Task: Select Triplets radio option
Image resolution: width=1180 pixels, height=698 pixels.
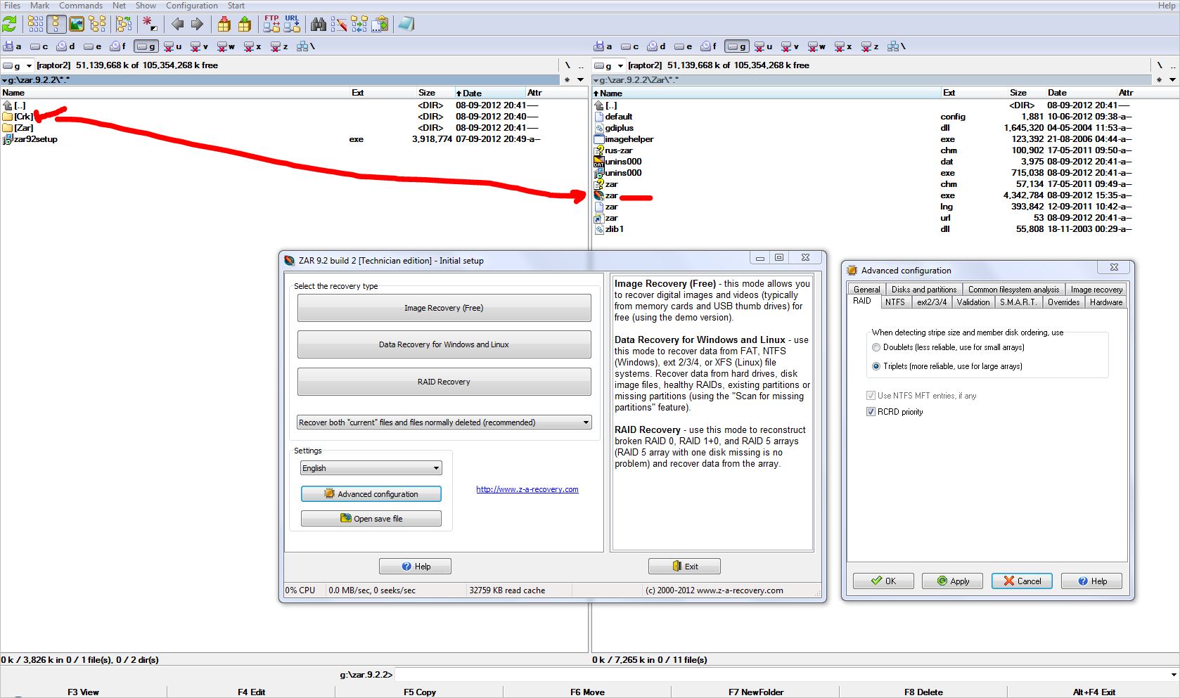Action: [876, 366]
